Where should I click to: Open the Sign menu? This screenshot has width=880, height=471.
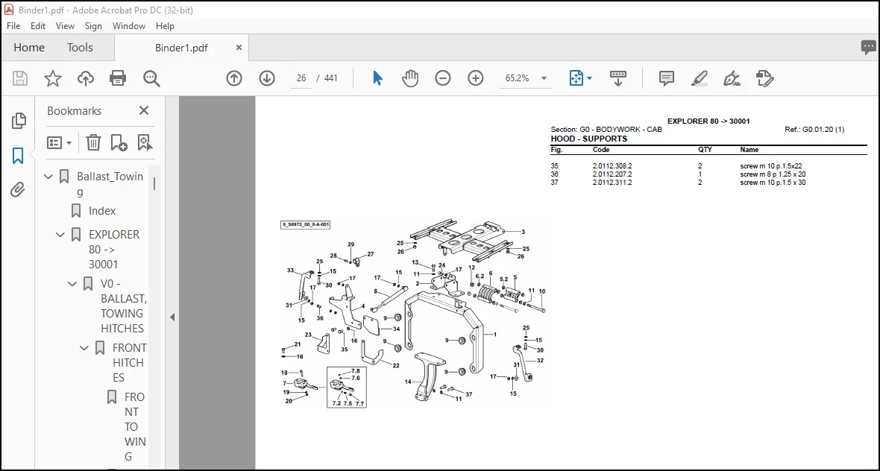point(93,26)
